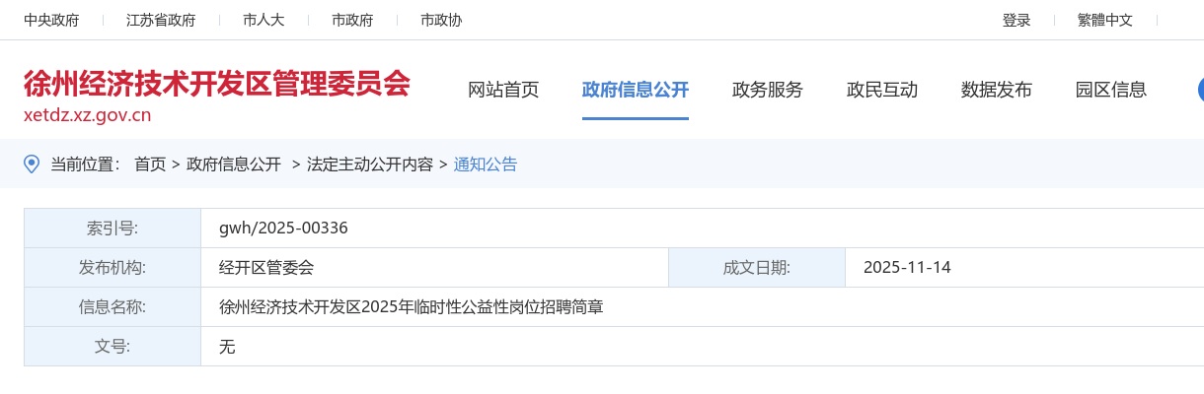Open the 通知公告 breadcrumb link
The width and height of the screenshot is (1204, 394).
[x=486, y=164]
